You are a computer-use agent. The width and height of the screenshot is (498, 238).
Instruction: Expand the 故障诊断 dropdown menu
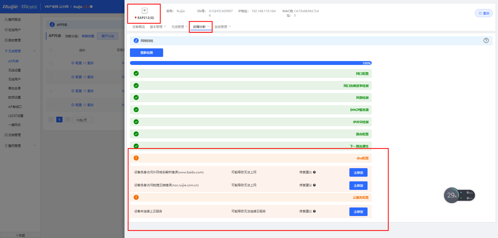click(201, 27)
